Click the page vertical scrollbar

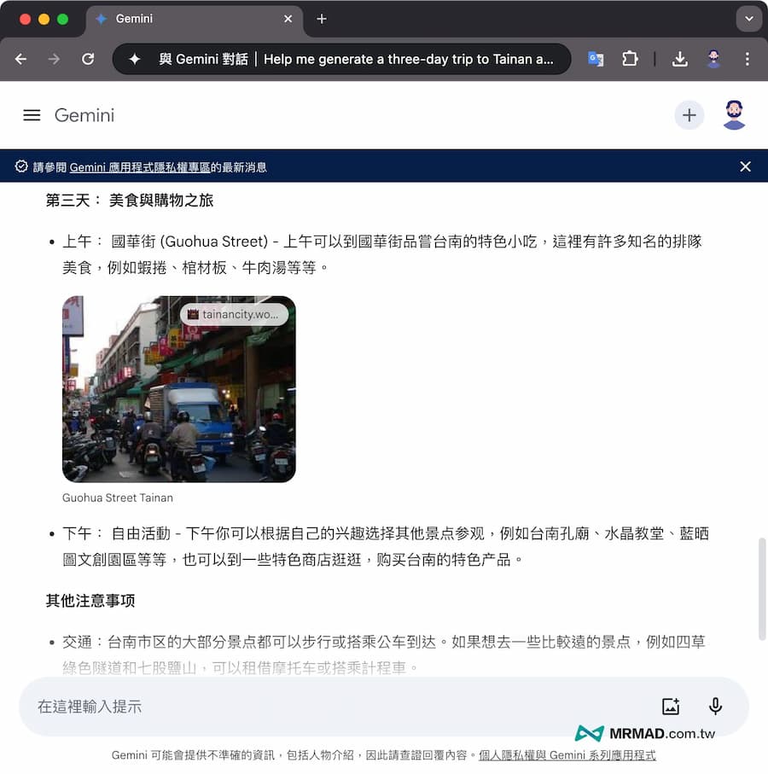click(x=762, y=590)
